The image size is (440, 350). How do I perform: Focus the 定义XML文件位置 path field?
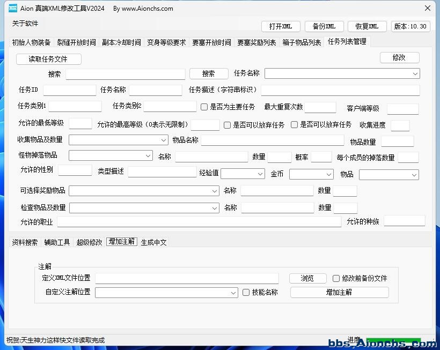click(187, 279)
